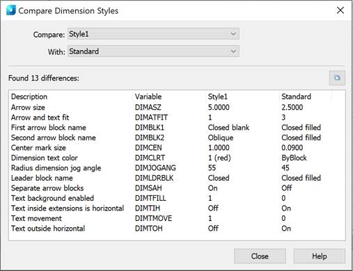Click the ByBlock value cell
Viewport: 353px width, 271px height.
click(294, 158)
